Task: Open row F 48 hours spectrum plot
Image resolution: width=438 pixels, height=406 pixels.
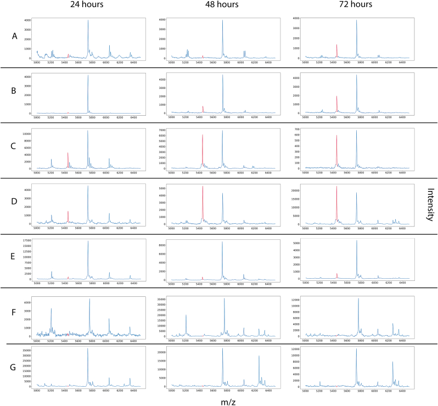Action: pyautogui.click(x=223, y=318)
